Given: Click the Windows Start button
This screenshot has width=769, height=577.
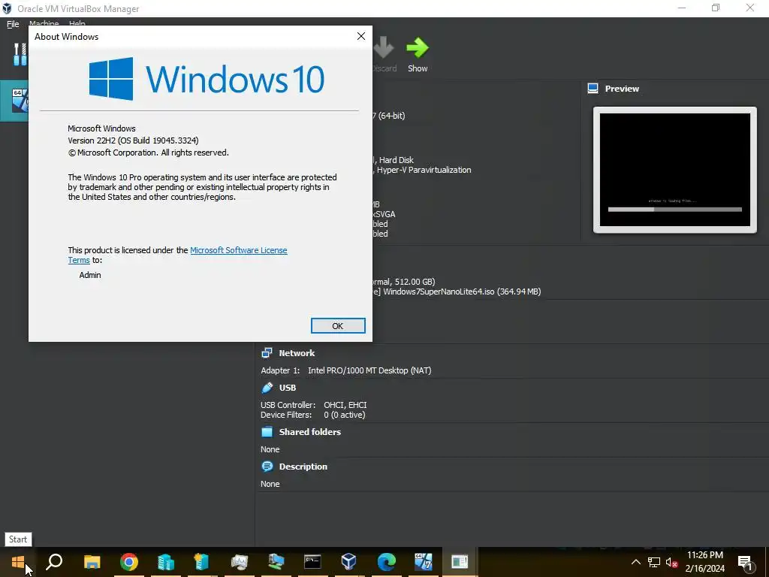Looking at the screenshot, I should click(x=18, y=562).
